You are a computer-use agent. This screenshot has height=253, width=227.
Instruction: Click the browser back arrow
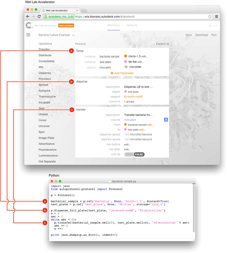(x=28, y=17)
